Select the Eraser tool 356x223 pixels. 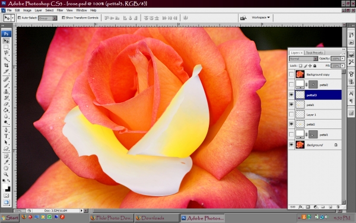[x=6, y=104]
